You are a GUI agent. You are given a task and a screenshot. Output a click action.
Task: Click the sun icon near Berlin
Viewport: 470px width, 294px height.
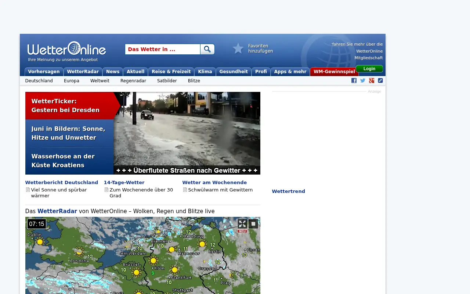click(x=202, y=244)
